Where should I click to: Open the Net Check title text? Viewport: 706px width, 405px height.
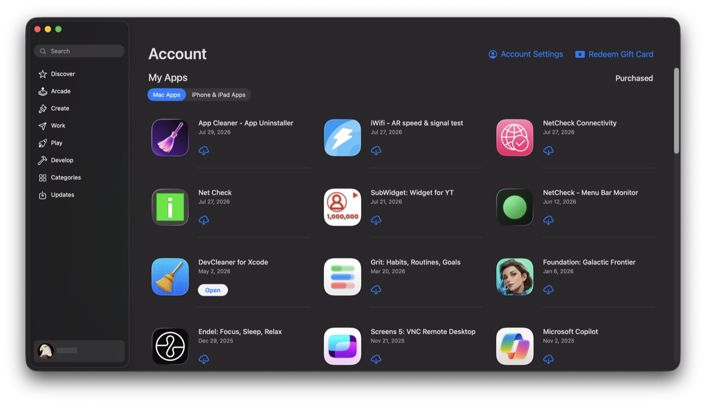[x=215, y=193]
